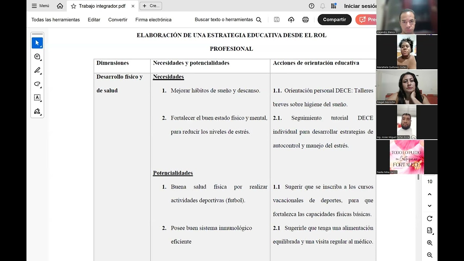Select Ing. Josias Miguel Farfan video thumbnail
This screenshot has width=464, height=261.
point(407,122)
